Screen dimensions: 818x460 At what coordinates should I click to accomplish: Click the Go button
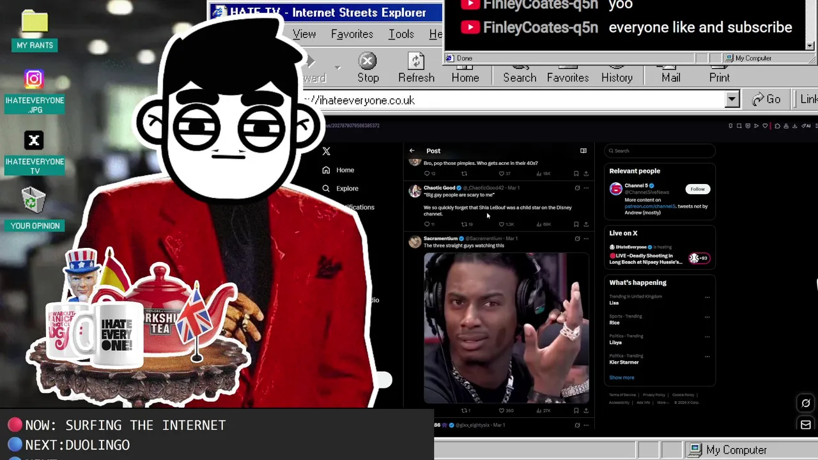[x=767, y=100]
